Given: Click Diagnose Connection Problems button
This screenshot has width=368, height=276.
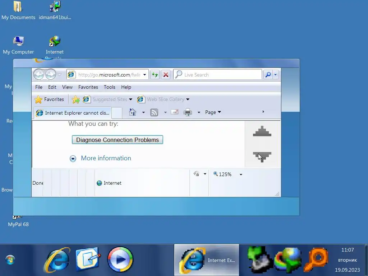Looking at the screenshot, I should (118, 140).
